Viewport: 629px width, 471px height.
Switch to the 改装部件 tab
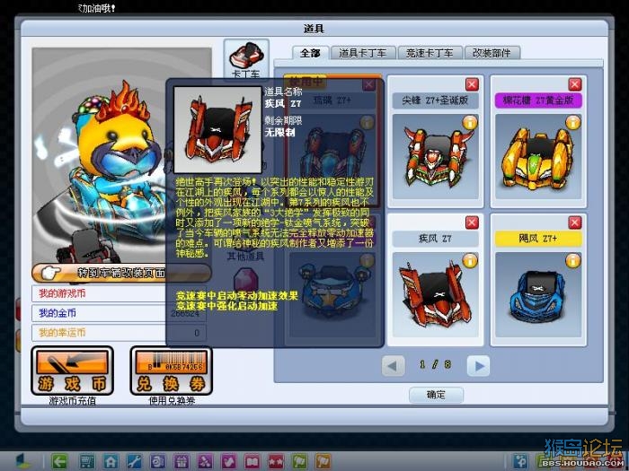[492, 53]
